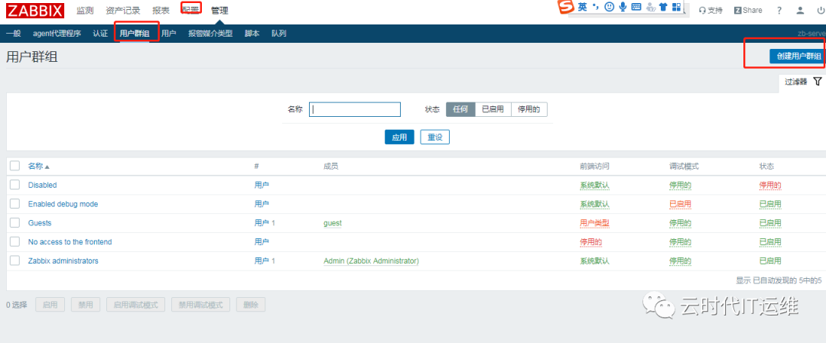This screenshot has width=826, height=343.
Task: Click 用户 1 link in Guests row
Action: [x=265, y=223]
